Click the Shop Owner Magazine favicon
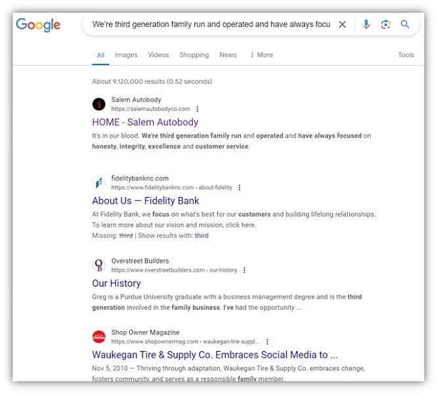 (x=99, y=337)
